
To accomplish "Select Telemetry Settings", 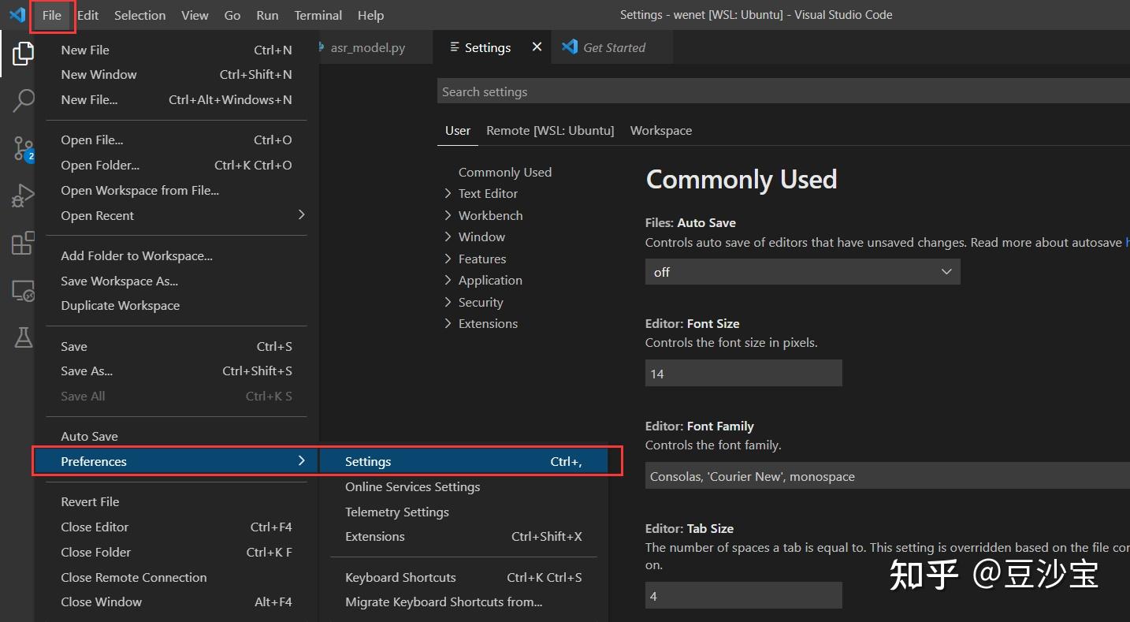I will [463, 512].
